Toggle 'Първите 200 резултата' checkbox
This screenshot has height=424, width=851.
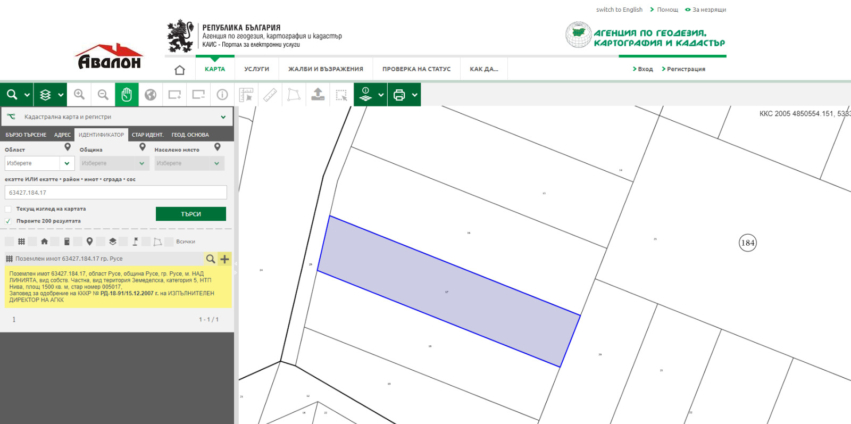point(8,221)
